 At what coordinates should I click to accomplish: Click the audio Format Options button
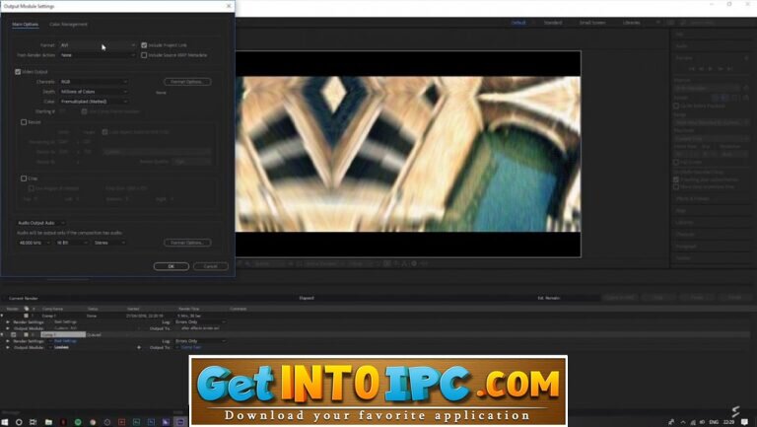tap(187, 243)
